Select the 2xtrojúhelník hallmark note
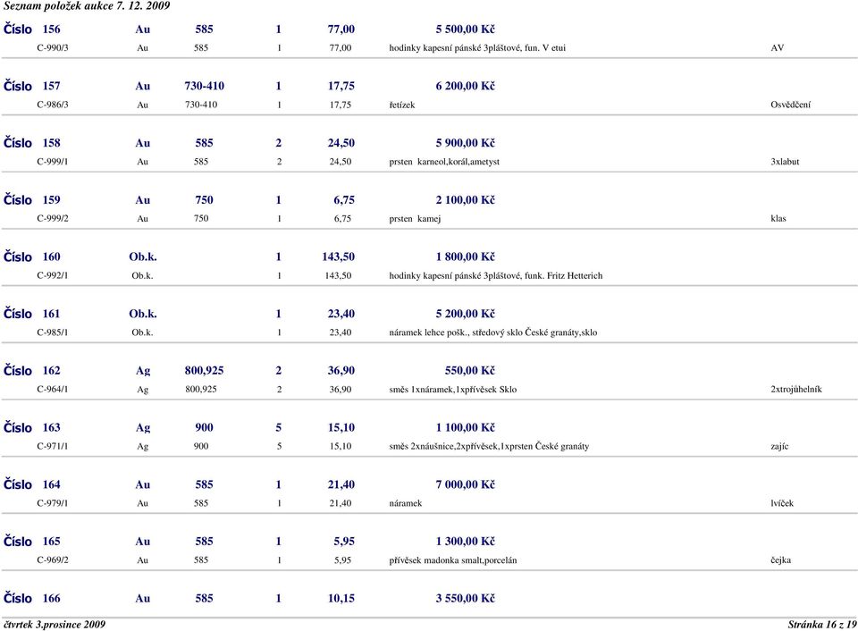This screenshot has width=858, height=631. [796, 389]
